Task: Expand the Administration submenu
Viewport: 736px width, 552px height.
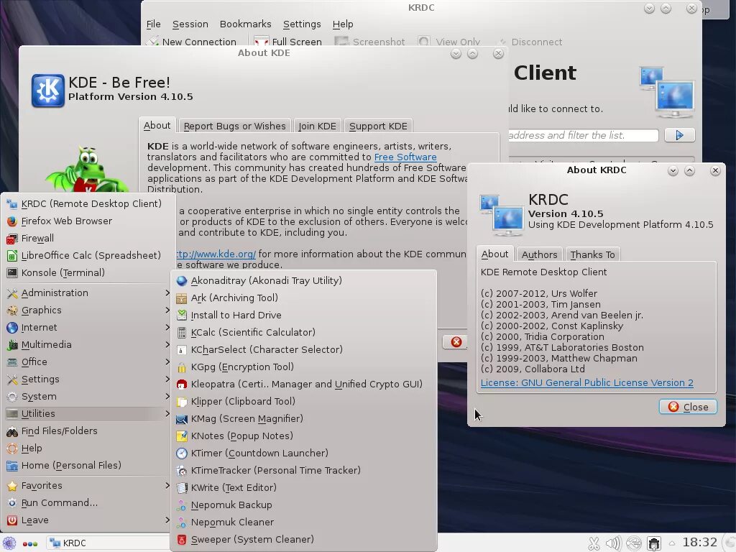Action: [88, 293]
